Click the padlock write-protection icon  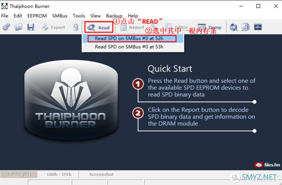[76, 27]
